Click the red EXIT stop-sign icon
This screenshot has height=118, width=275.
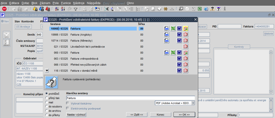[4, 9]
